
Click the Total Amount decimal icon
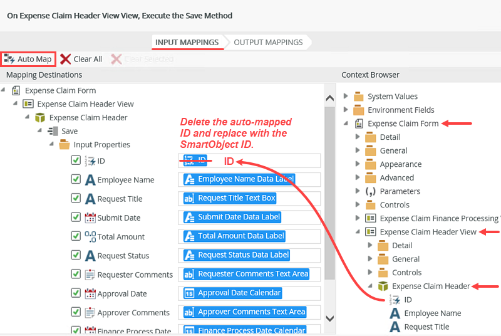pos(90,236)
